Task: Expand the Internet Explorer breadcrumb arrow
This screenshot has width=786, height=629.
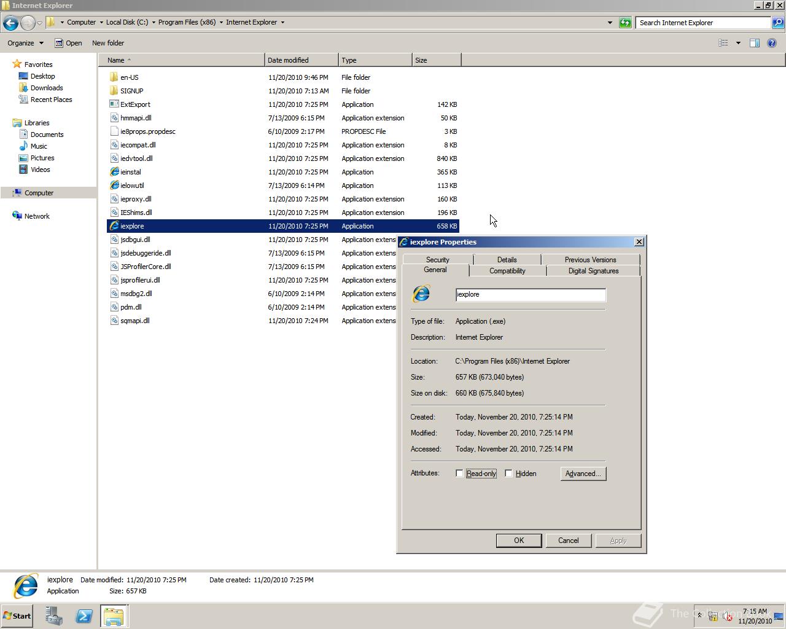Action: click(282, 23)
